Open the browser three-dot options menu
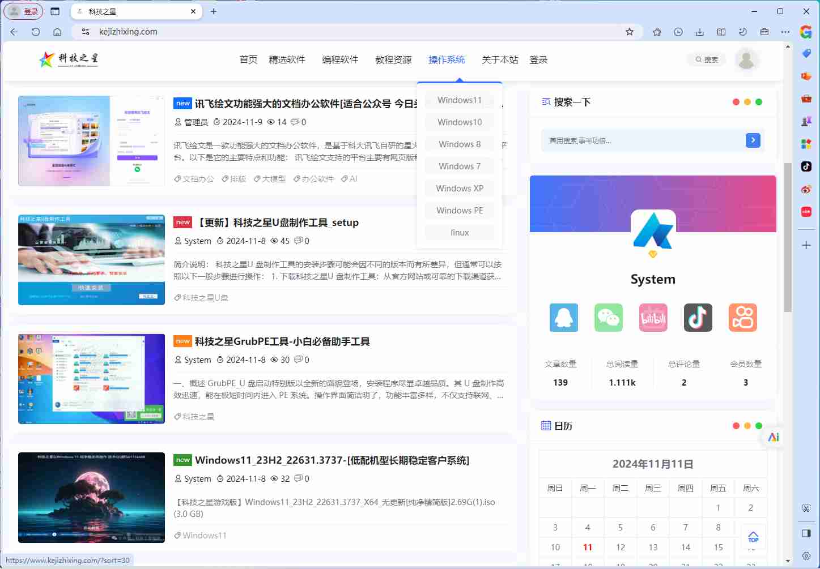The image size is (820, 569). 785,32
